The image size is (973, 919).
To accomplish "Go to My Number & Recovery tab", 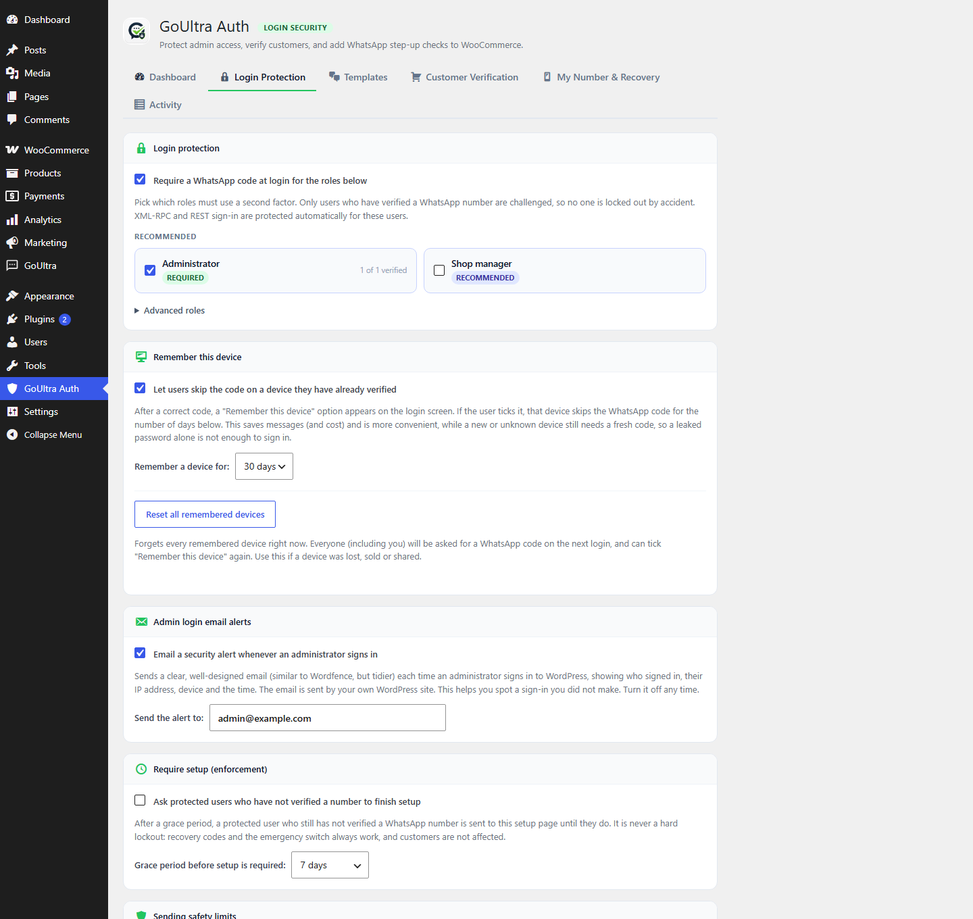I will 601,77.
